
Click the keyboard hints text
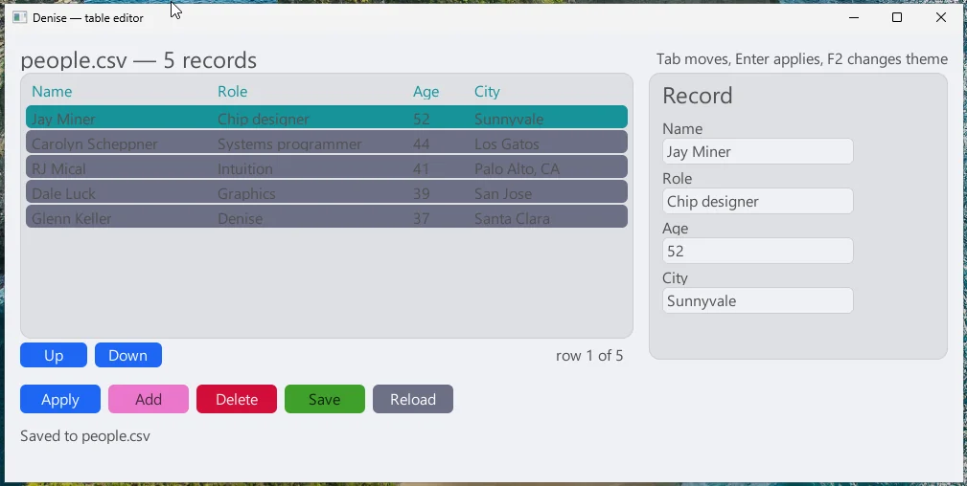click(x=802, y=59)
